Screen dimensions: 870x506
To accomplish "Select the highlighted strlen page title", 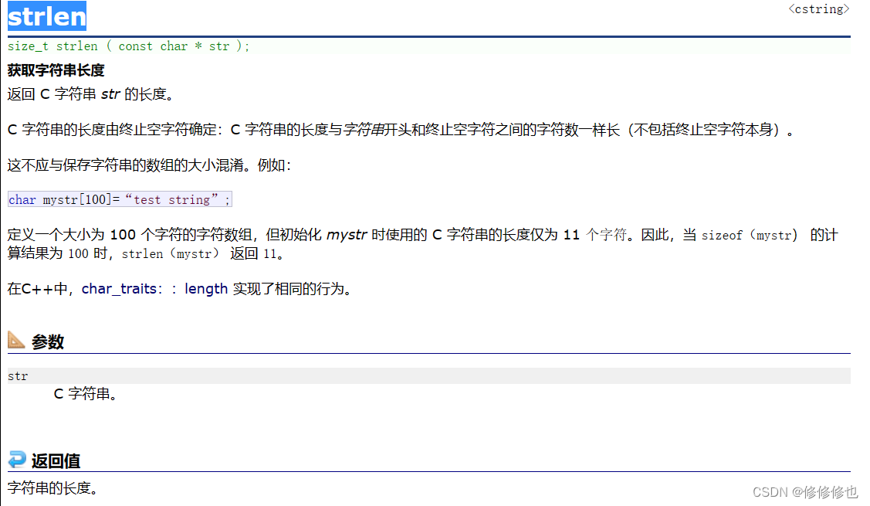I will [46, 15].
